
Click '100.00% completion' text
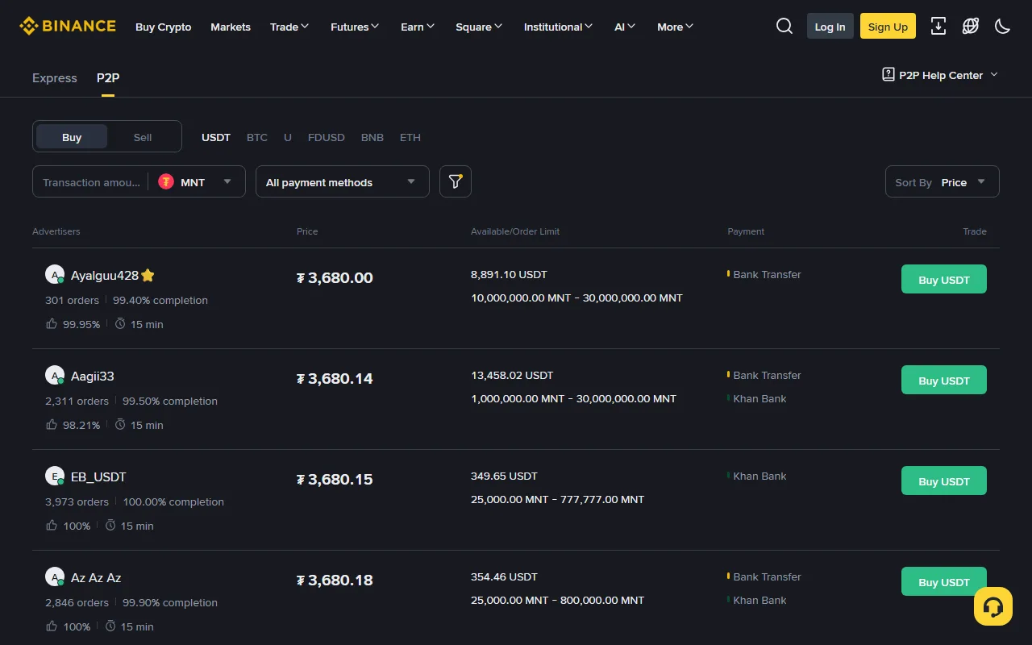[173, 501]
